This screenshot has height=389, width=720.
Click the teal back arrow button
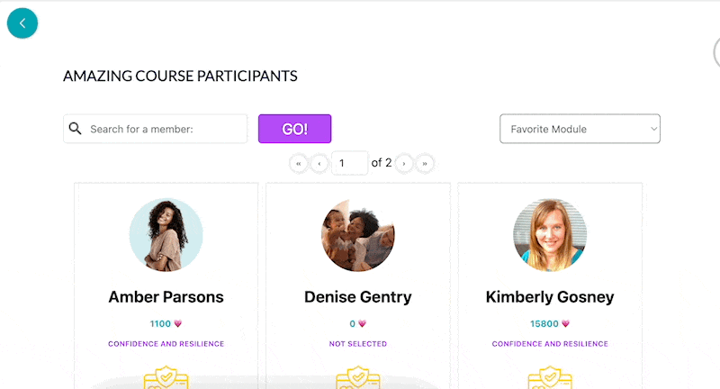click(x=22, y=23)
